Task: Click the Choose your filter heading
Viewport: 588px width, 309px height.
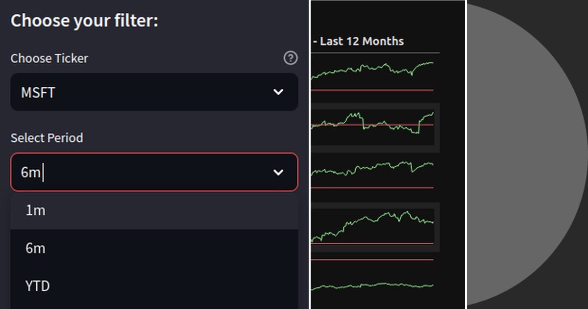Action: (x=84, y=20)
